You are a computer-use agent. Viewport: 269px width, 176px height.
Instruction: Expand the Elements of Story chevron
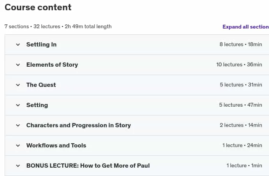point(18,65)
